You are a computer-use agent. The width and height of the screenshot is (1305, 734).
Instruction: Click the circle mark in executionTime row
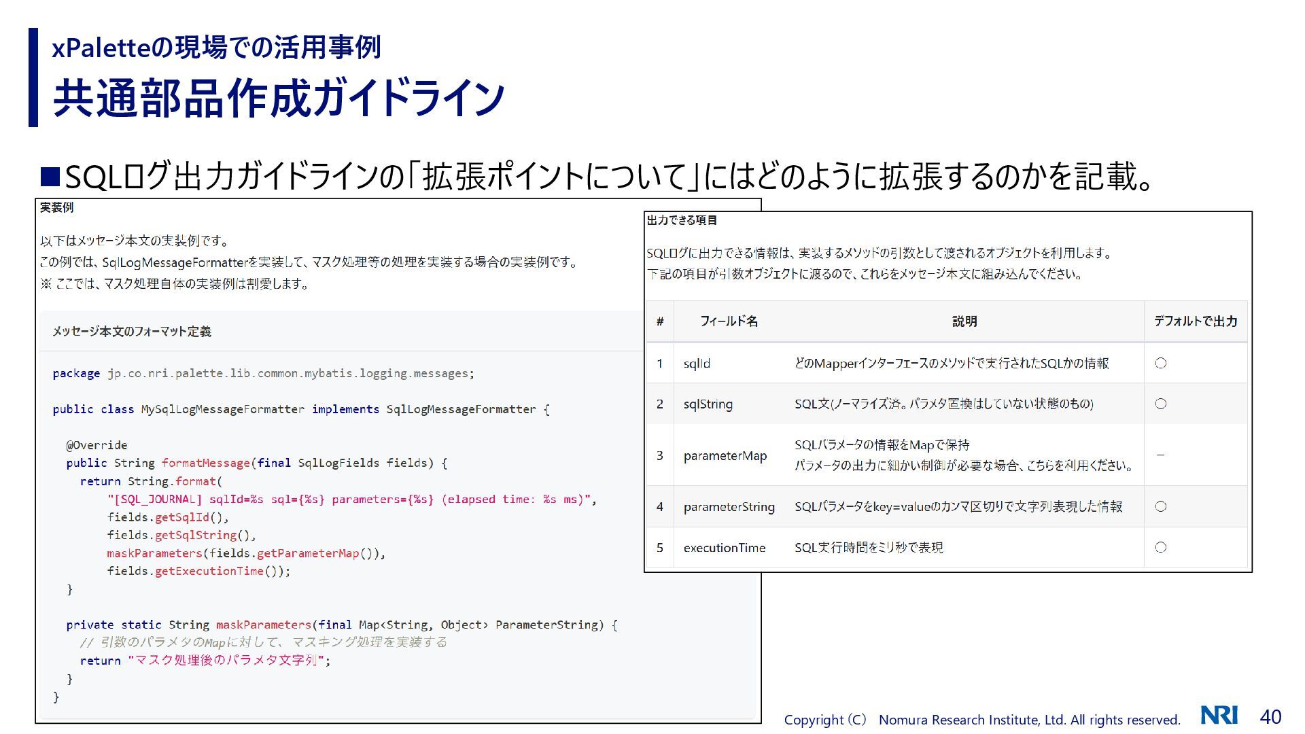1161,547
